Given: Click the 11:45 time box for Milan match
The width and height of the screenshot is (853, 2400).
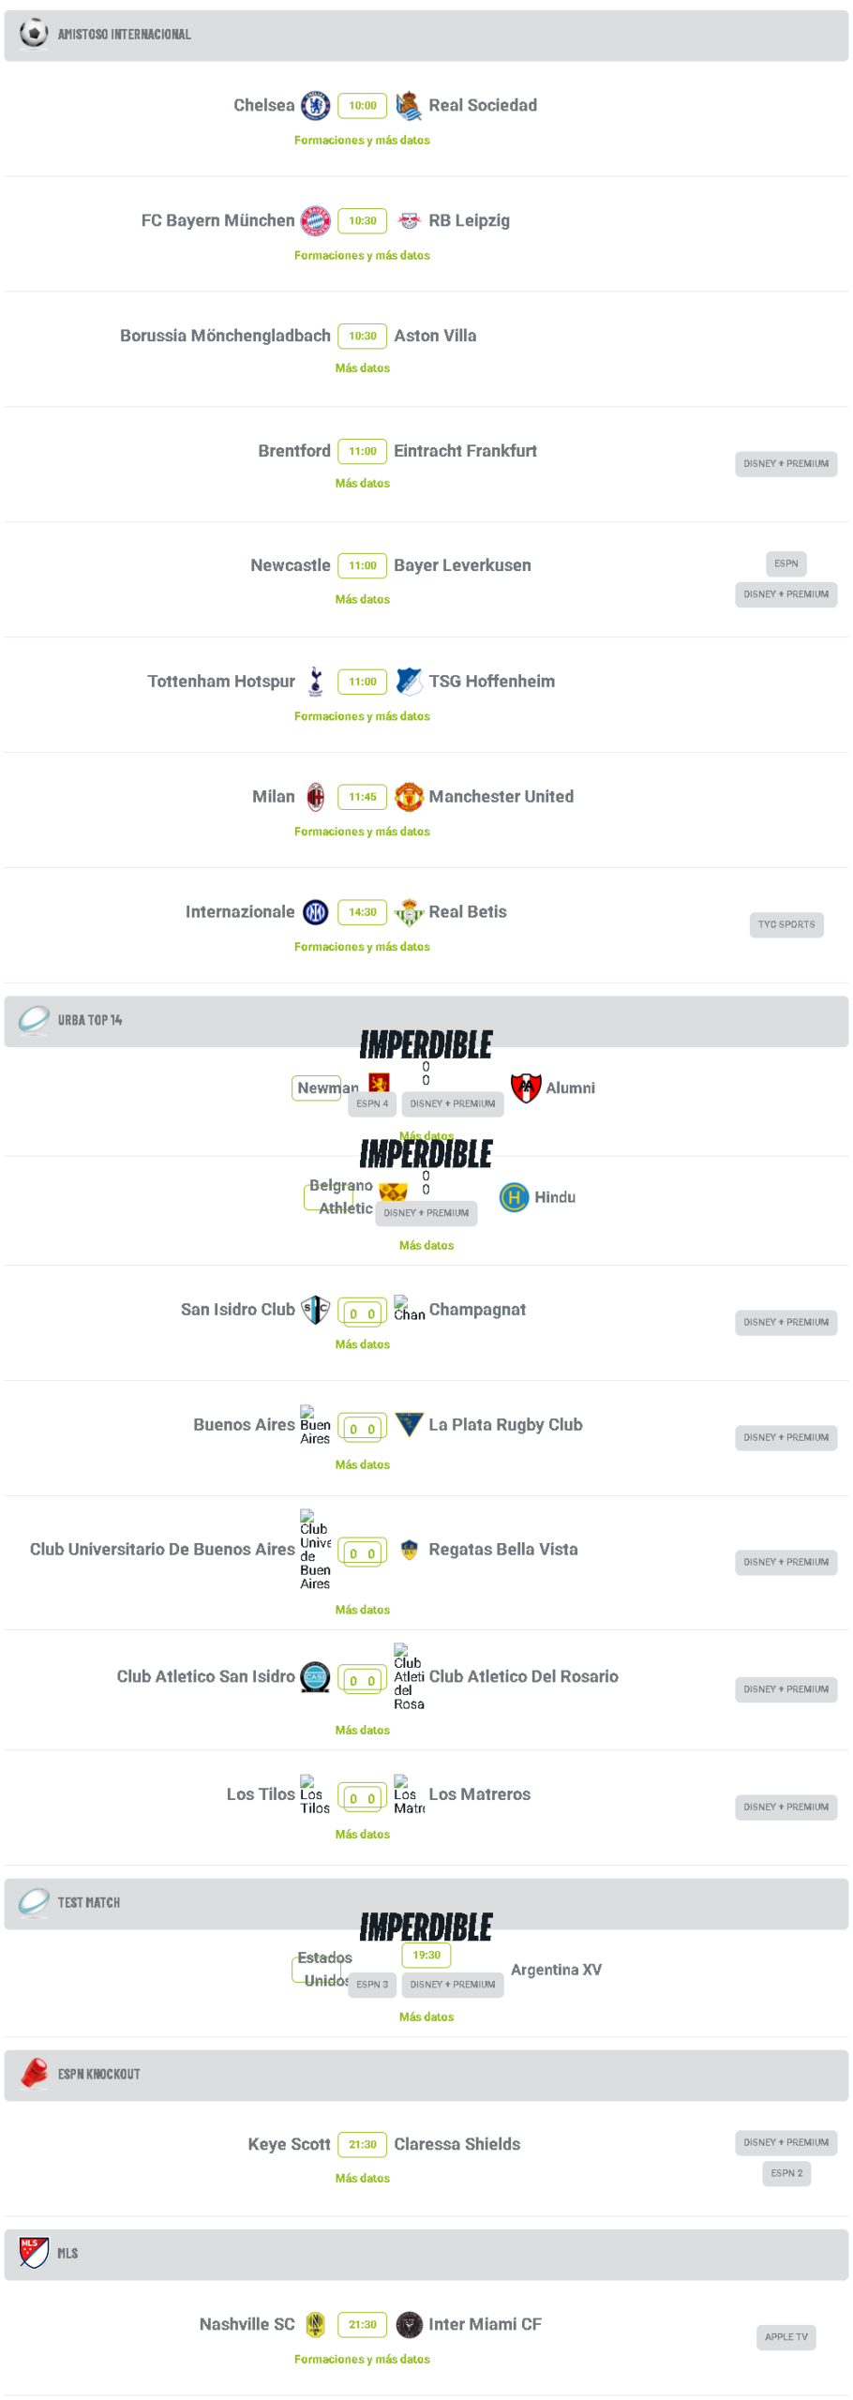Looking at the screenshot, I should coord(363,797).
